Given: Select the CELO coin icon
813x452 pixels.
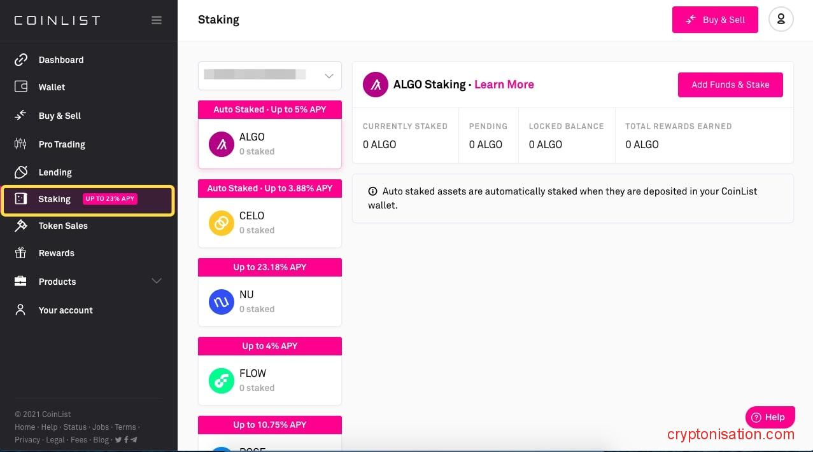Looking at the screenshot, I should [x=222, y=223].
